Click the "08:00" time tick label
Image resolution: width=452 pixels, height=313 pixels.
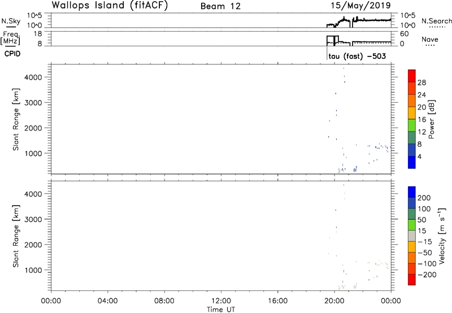164,301
